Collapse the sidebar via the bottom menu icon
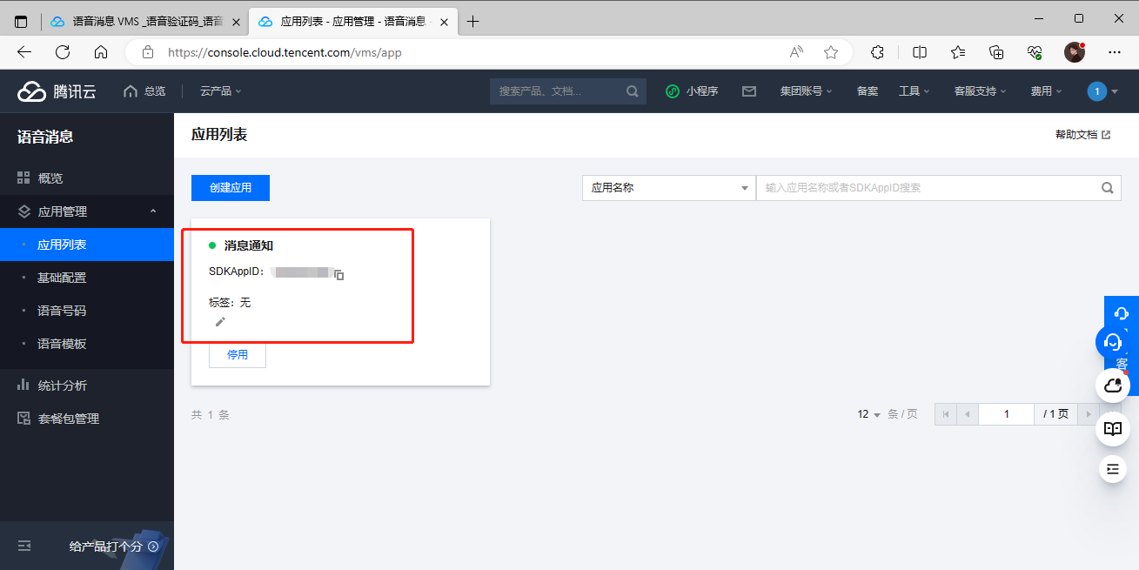Image resolution: width=1139 pixels, height=570 pixels. click(x=24, y=546)
